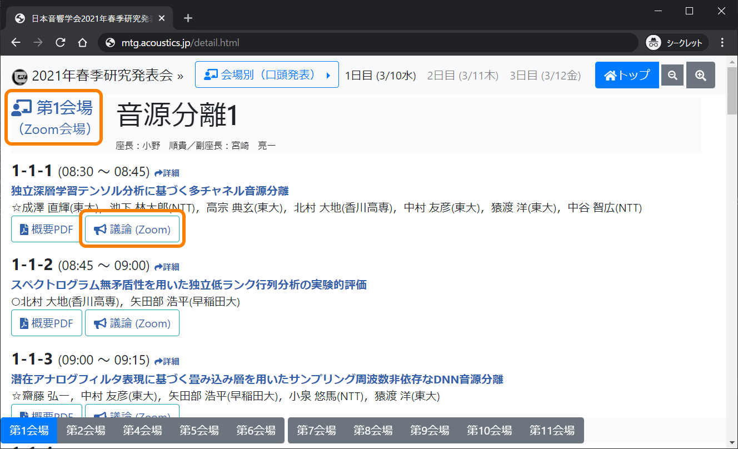738x449 pixels.
Task: Expand 詳細 for presentation 1-1-3
Action: point(167,361)
